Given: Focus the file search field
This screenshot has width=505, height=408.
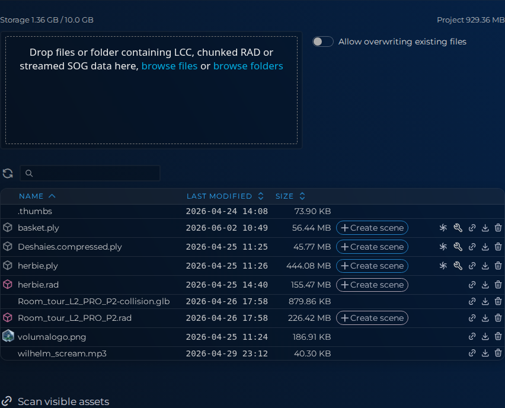Looking at the screenshot, I should pyautogui.click(x=90, y=173).
